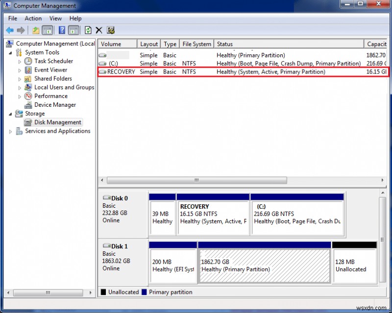Collapse the System Tools tree node

point(10,52)
